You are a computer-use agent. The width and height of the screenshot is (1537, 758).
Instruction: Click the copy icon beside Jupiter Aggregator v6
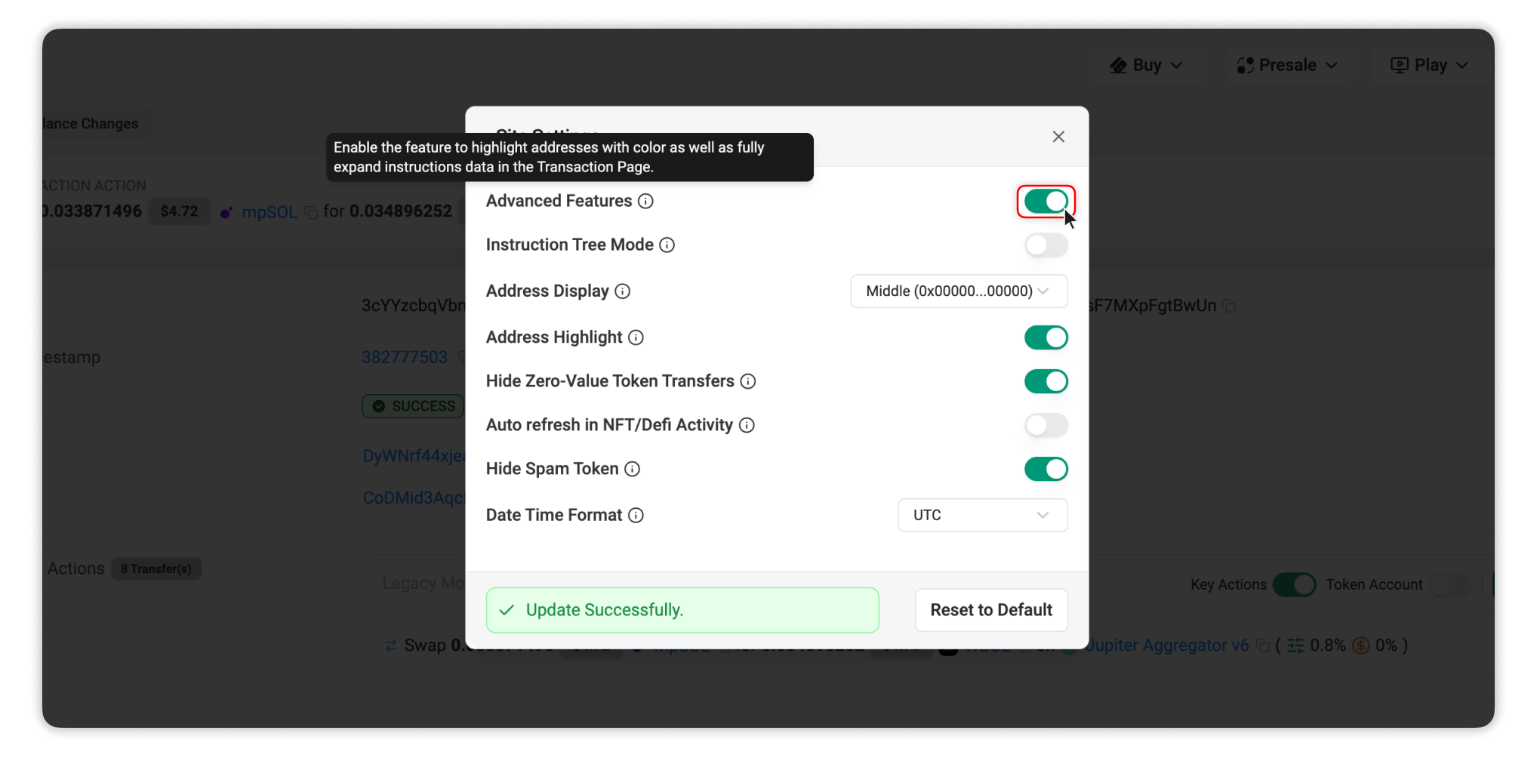[x=1262, y=646]
